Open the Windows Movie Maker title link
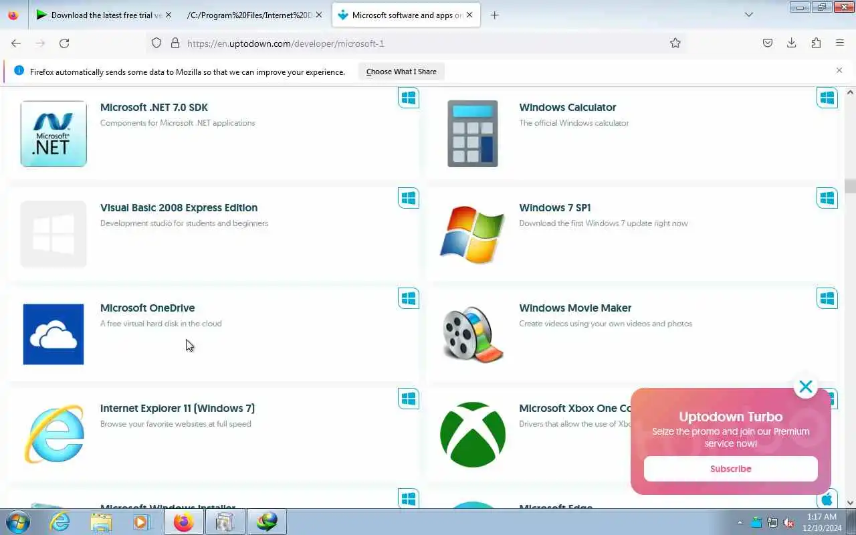The width and height of the screenshot is (856, 535). [575, 308]
